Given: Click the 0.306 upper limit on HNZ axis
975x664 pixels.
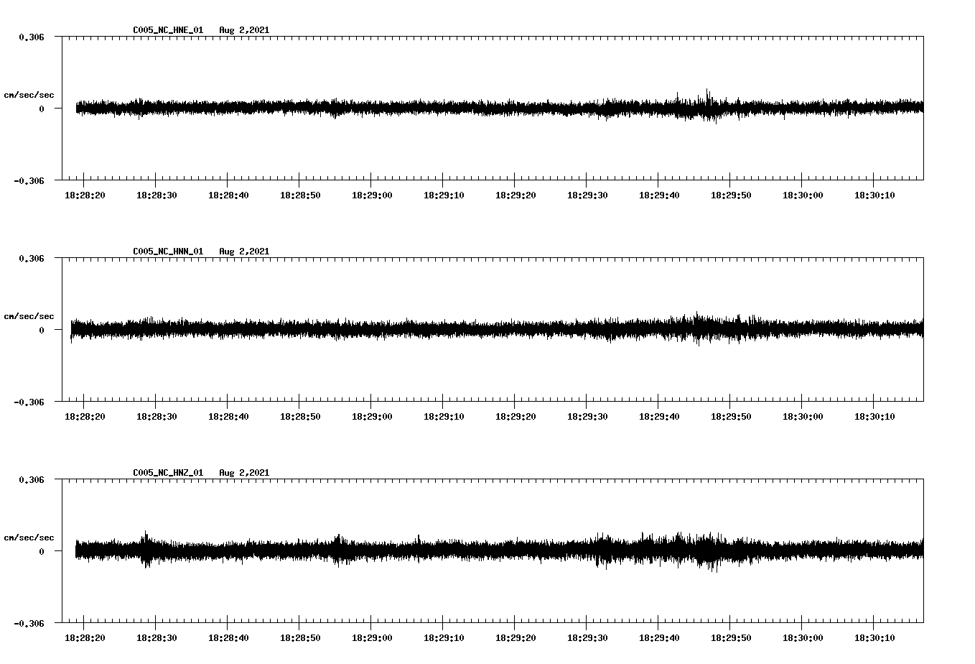Looking at the screenshot, I should point(32,479).
